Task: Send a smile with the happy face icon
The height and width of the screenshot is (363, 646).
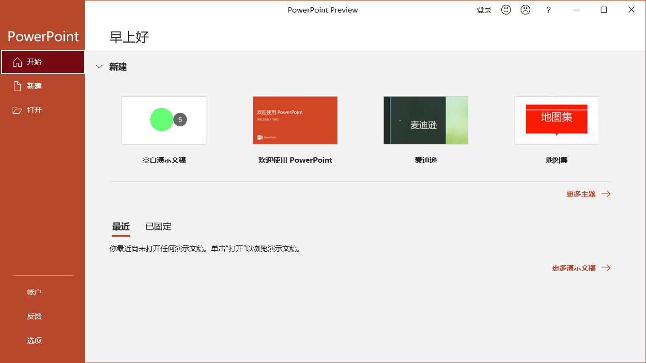Action: coord(506,10)
